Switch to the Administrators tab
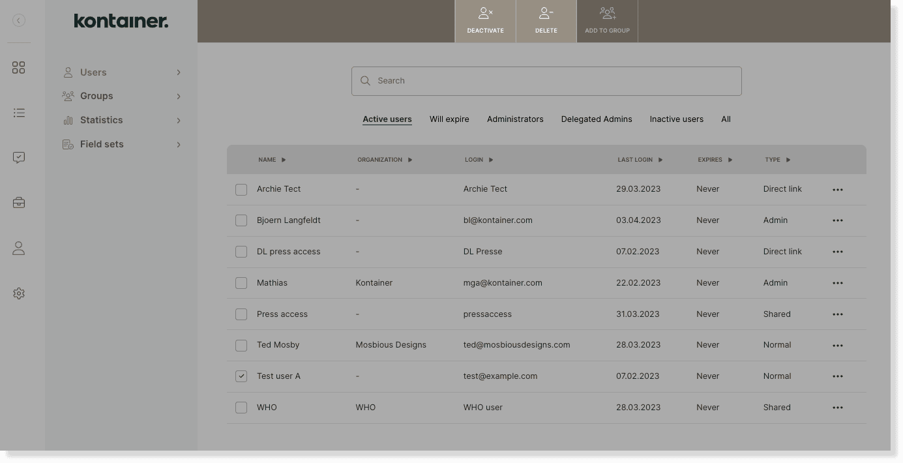The image size is (903, 463). point(514,119)
